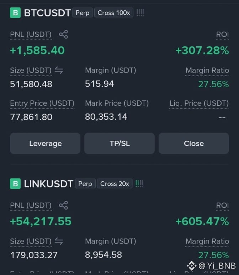Click the green B badge beside BTCUSDT
Image resolution: width=239 pixels, height=275 pixels.
click(x=15, y=12)
